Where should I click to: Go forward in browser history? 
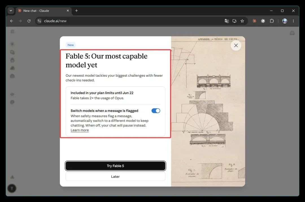coord(20,21)
